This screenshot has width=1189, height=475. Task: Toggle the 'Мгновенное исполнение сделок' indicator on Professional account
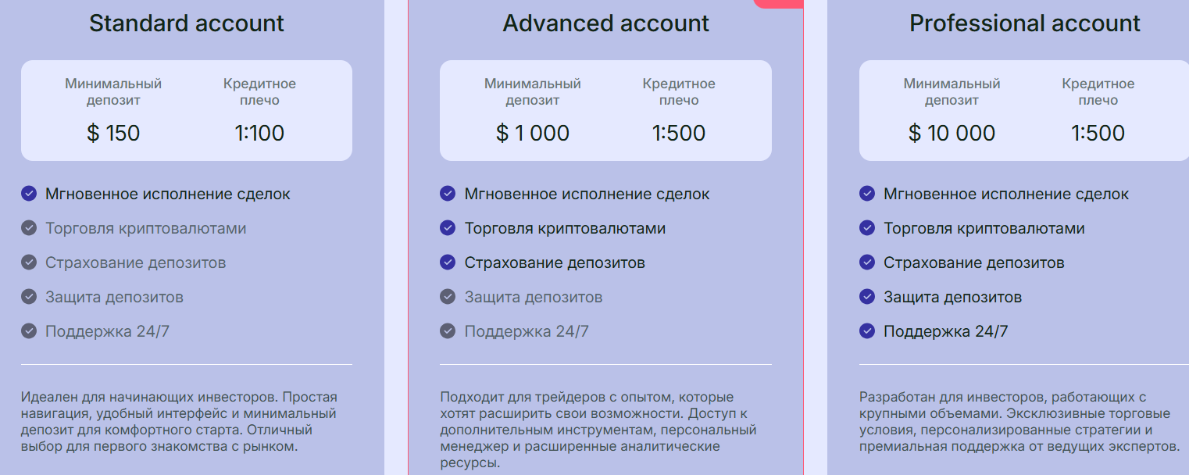pos(867,194)
